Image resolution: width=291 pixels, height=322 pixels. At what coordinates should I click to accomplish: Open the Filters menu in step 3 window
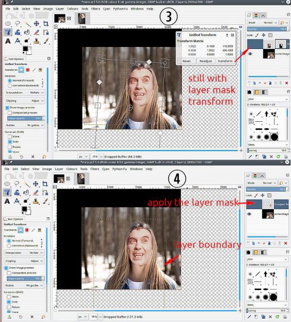[96, 9]
